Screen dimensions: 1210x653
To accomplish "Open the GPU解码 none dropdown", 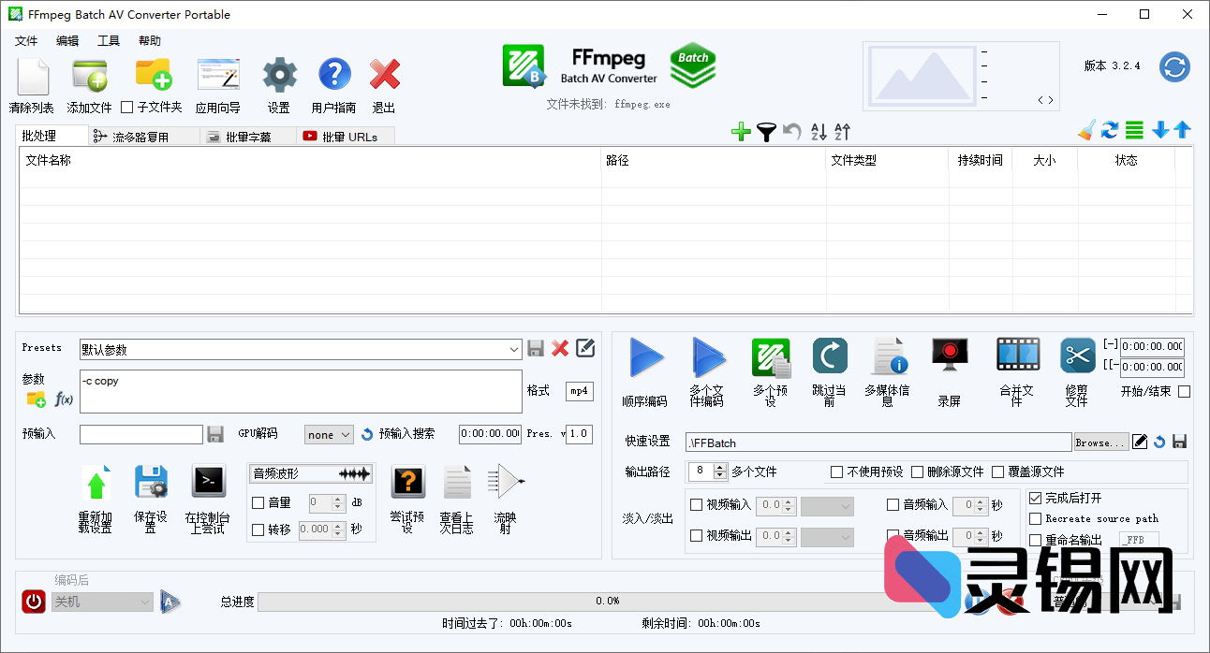I will pos(329,434).
